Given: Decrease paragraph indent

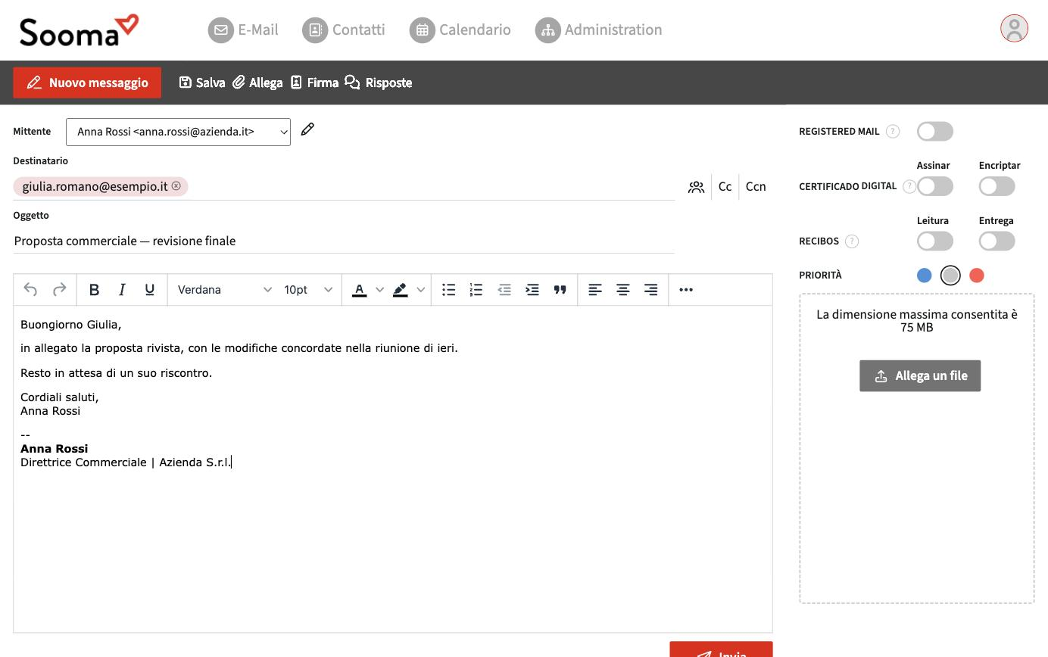Looking at the screenshot, I should click(x=504, y=290).
